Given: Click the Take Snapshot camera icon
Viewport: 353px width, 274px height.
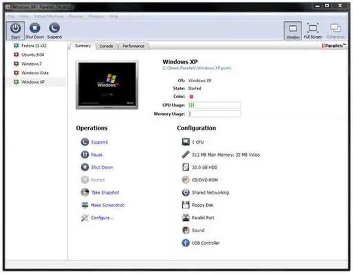Looking at the screenshot, I should click(x=85, y=192).
